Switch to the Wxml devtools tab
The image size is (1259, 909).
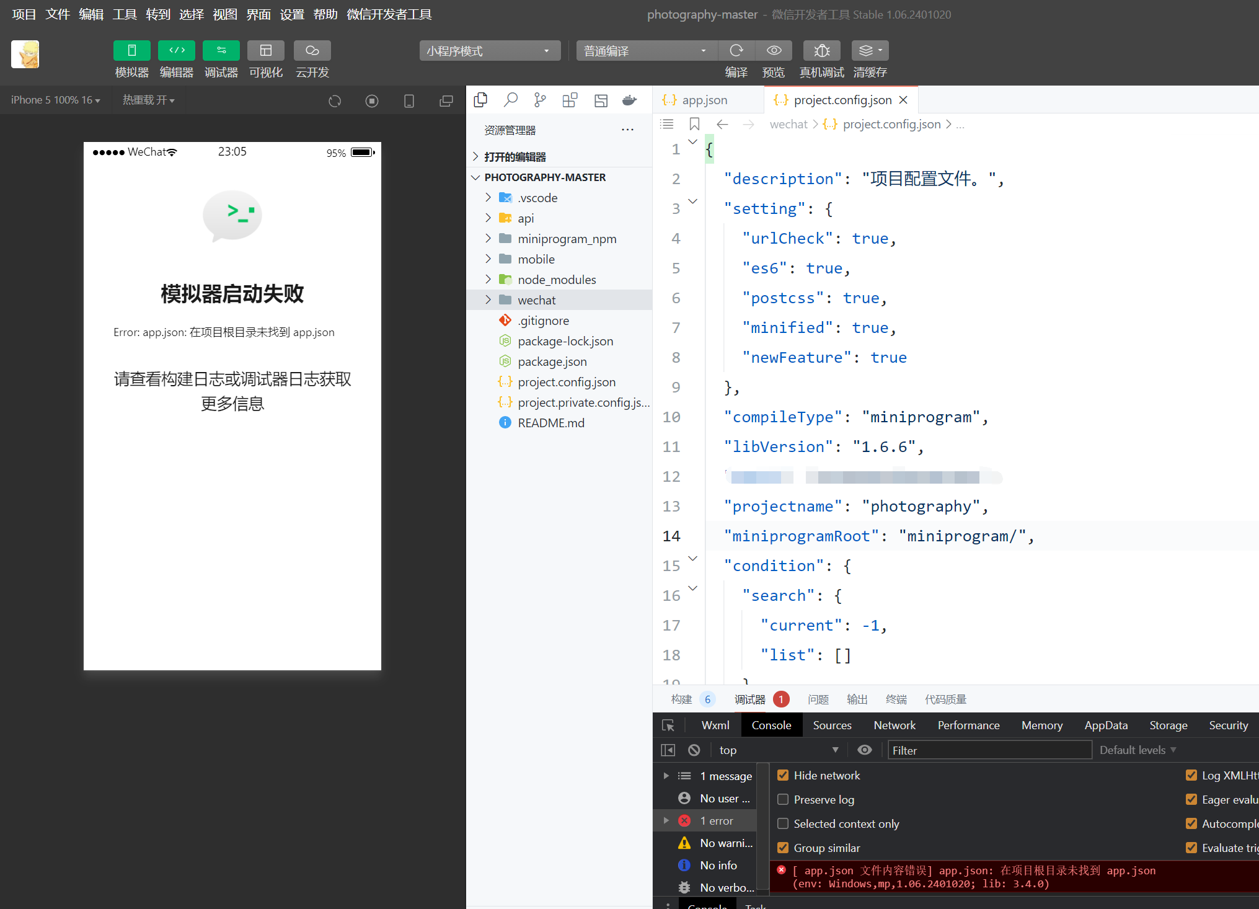[x=715, y=725]
